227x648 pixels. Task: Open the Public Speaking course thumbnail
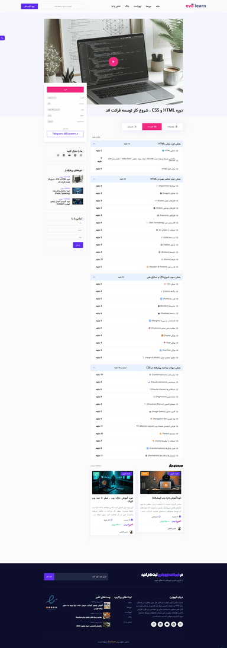point(77,190)
